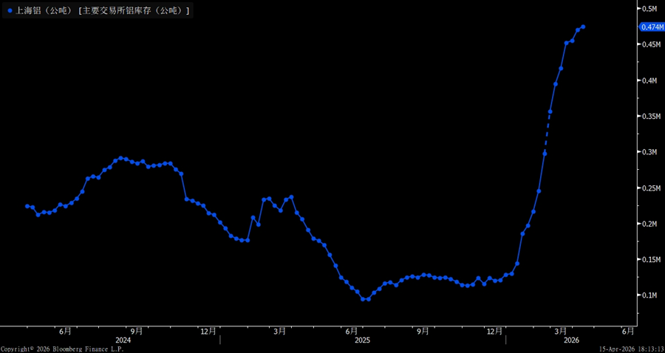Screen dimensions: 665x353
Task: Click the 主要交易所铝库存（公吨） legend text
Action: [x=134, y=11]
